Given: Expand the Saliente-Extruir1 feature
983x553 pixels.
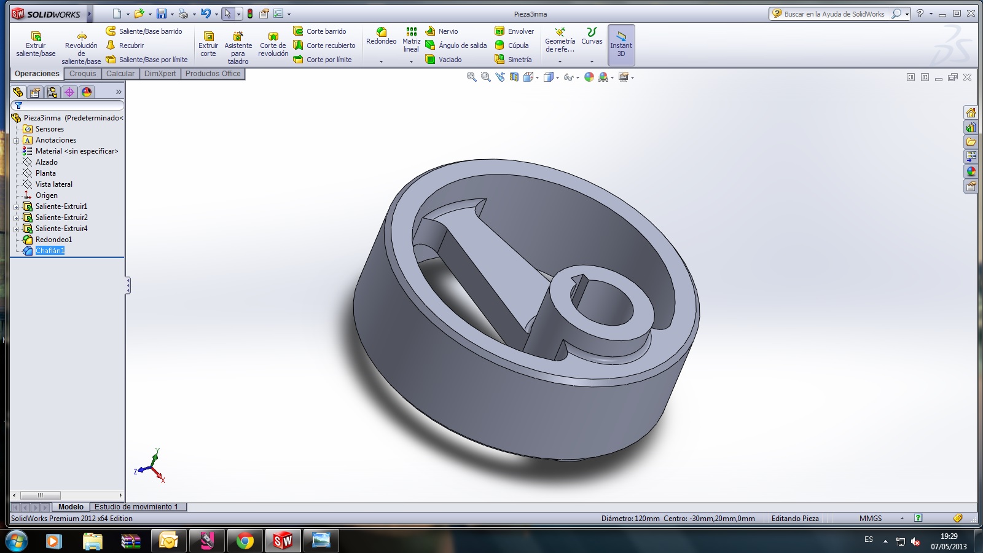Looking at the screenshot, I should (17, 207).
